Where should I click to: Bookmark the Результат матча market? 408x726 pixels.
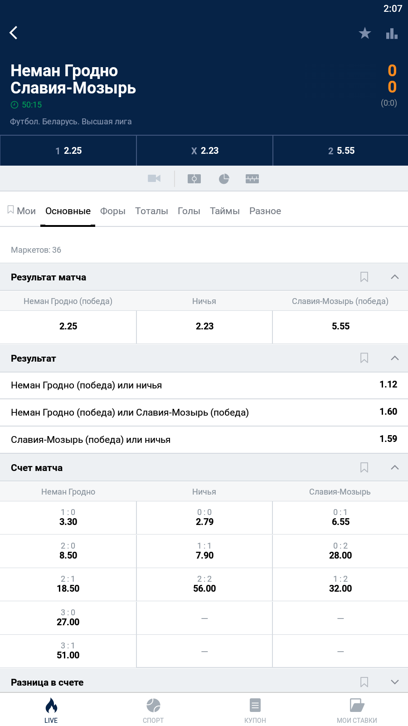364,277
